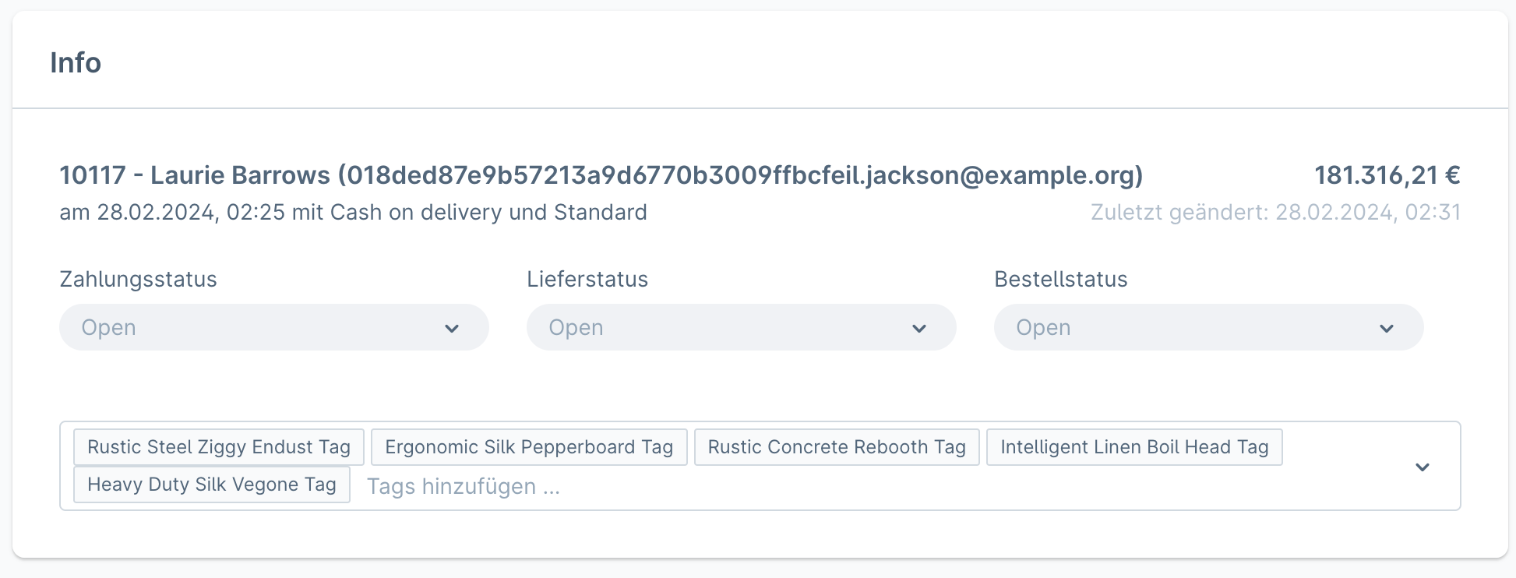Select the 'Intelligent Linen Boil Head Tag'
This screenshot has height=578, width=1516.
(x=1134, y=446)
